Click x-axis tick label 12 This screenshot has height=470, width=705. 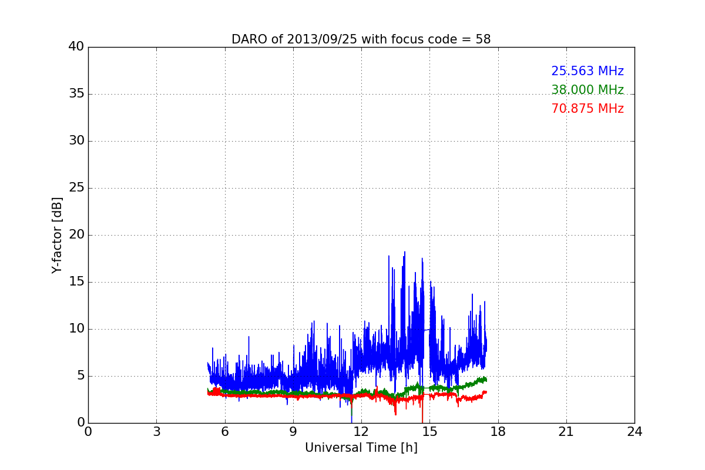pyautogui.click(x=361, y=432)
